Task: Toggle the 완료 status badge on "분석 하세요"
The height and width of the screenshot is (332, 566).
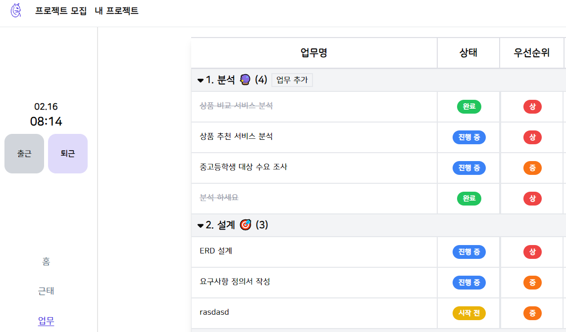Action: (468, 198)
